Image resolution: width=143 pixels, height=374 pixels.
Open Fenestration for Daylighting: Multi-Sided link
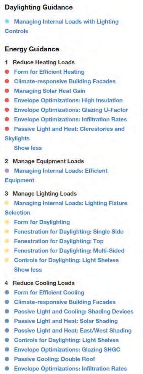click(x=69, y=251)
